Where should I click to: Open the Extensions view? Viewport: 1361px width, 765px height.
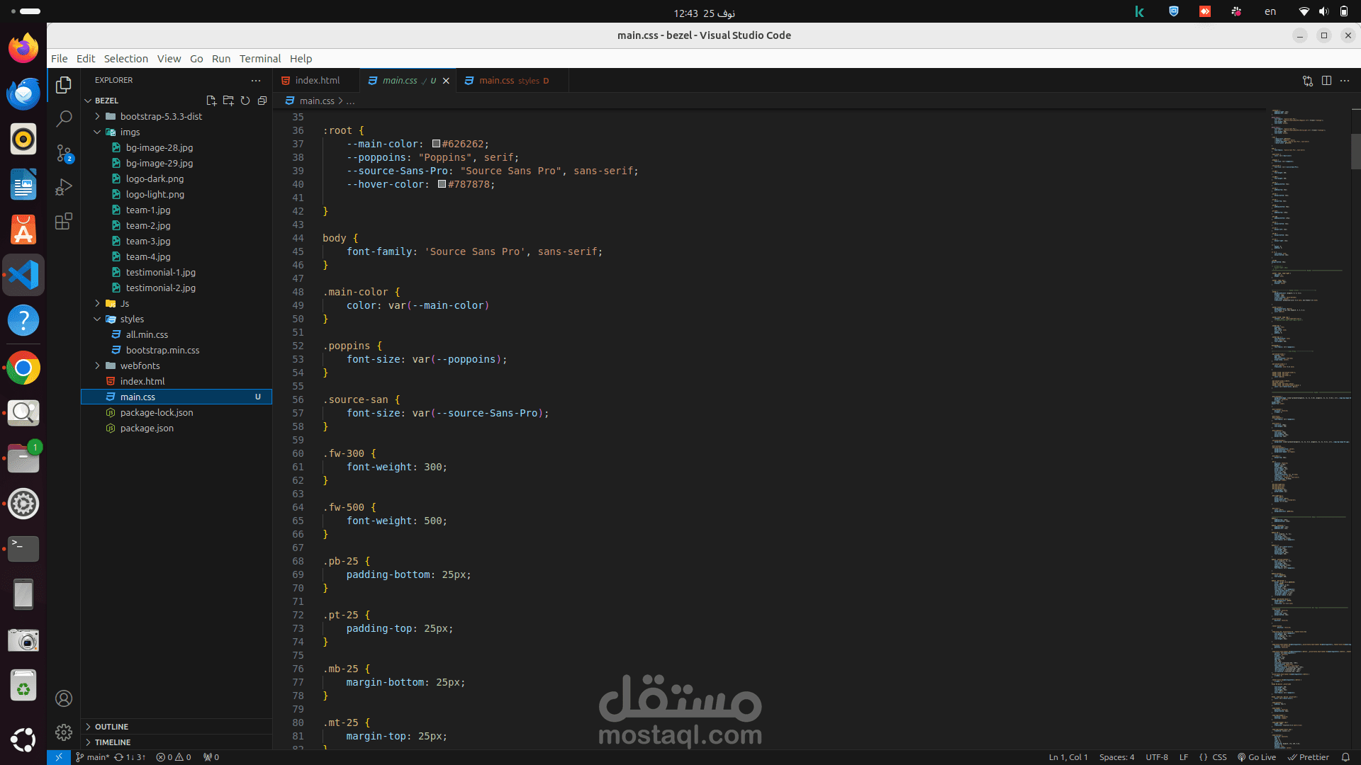coord(64,221)
